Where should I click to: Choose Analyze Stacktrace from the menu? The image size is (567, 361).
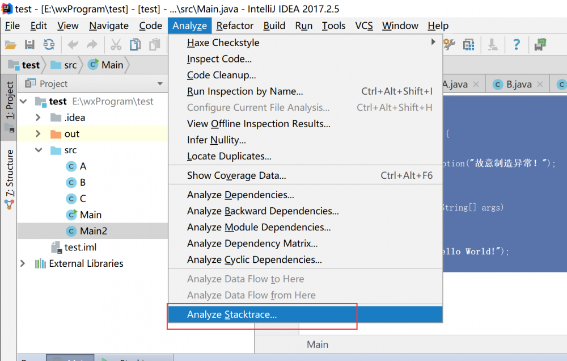pyautogui.click(x=232, y=314)
